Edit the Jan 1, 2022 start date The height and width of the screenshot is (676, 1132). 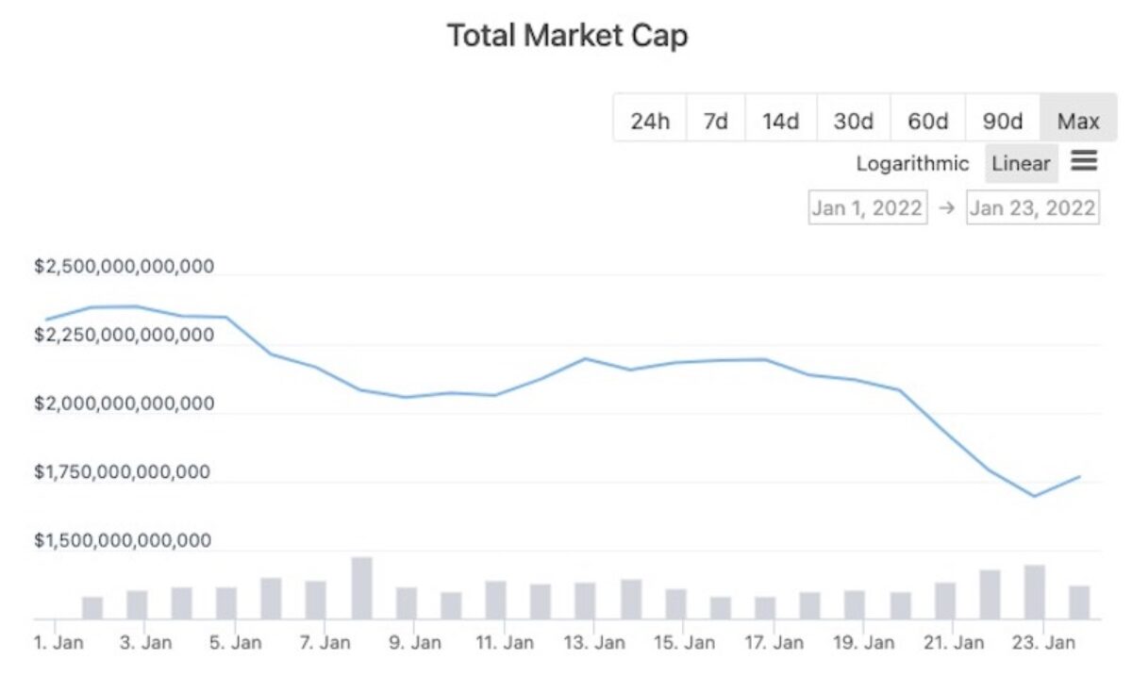tap(867, 207)
